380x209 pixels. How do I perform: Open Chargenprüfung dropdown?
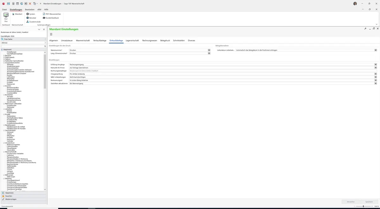pos(376,74)
